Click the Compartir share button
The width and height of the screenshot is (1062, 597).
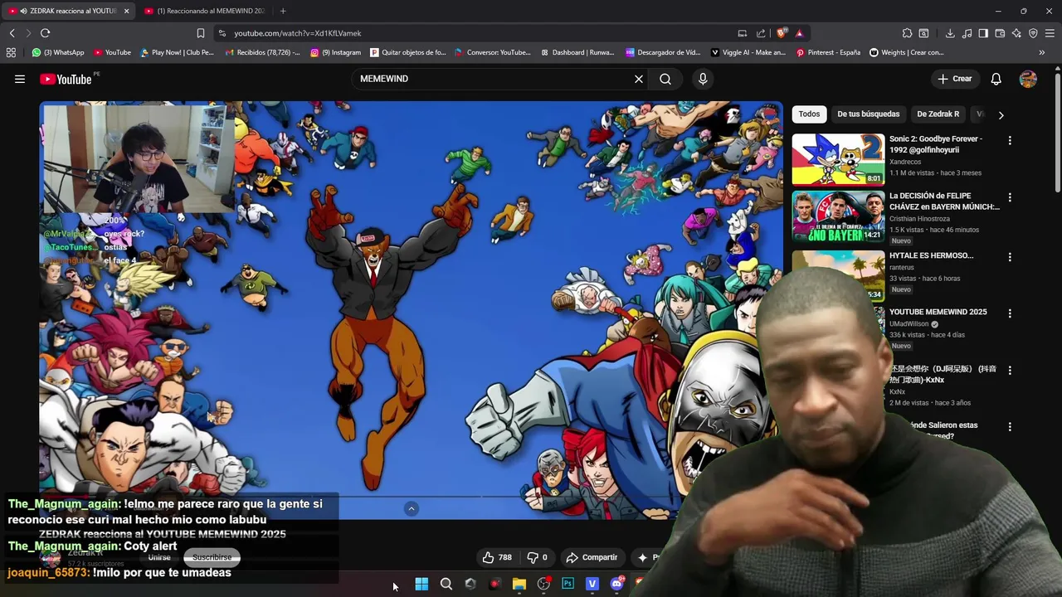[591, 557]
